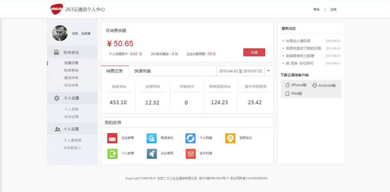Open the 名片扫描 scanner app
390x192 pixels.
[x=191, y=153]
